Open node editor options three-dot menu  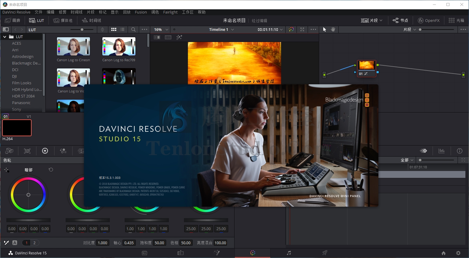[463, 29]
